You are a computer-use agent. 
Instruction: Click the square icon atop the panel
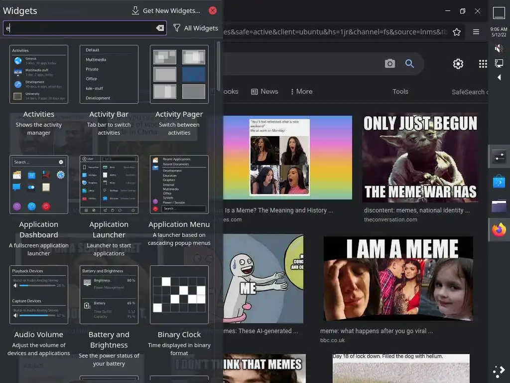pyautogui.click(x=499, y=13)
